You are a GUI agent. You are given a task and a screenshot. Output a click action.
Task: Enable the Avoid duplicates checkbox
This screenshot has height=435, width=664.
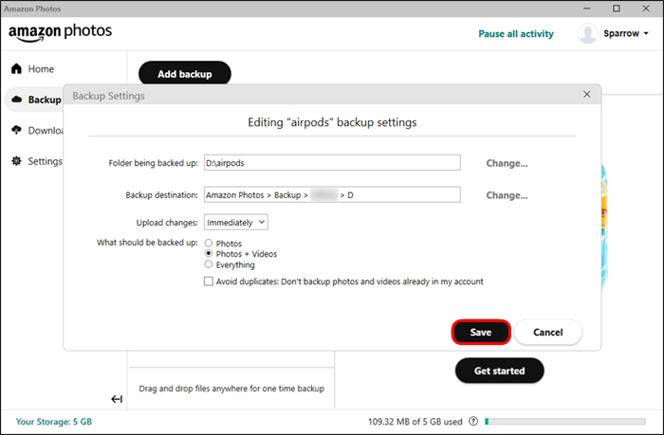[209, 281]
